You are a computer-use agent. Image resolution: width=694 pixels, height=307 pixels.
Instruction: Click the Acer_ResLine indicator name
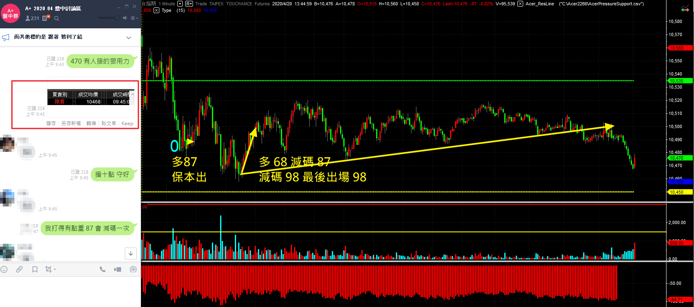point(540,4)
